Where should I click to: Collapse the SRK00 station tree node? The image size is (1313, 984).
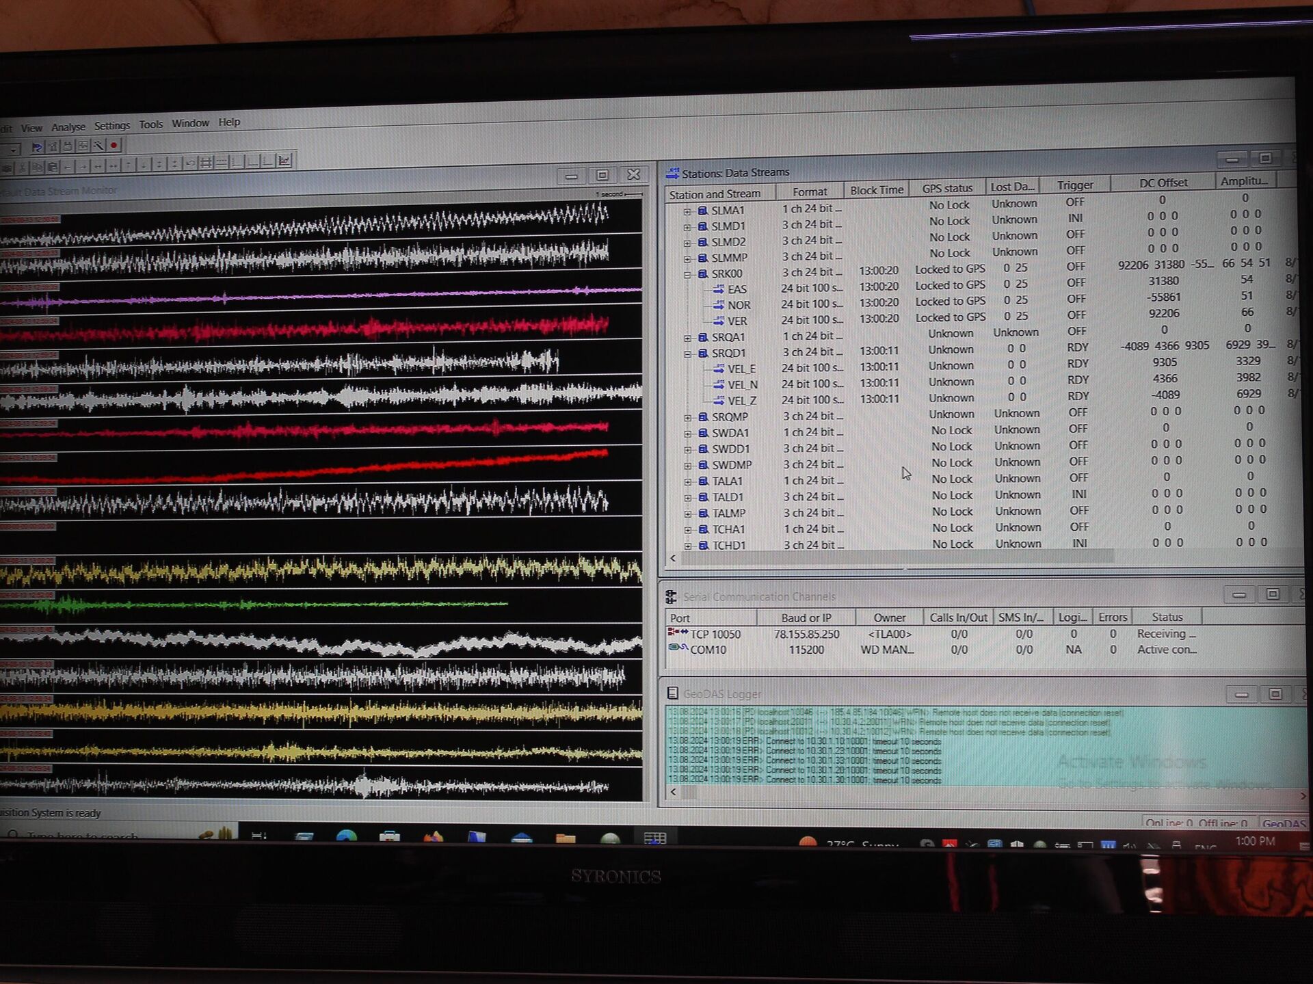click(687, 274)
